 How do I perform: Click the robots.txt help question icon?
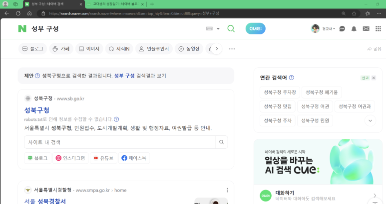(116, 119)
